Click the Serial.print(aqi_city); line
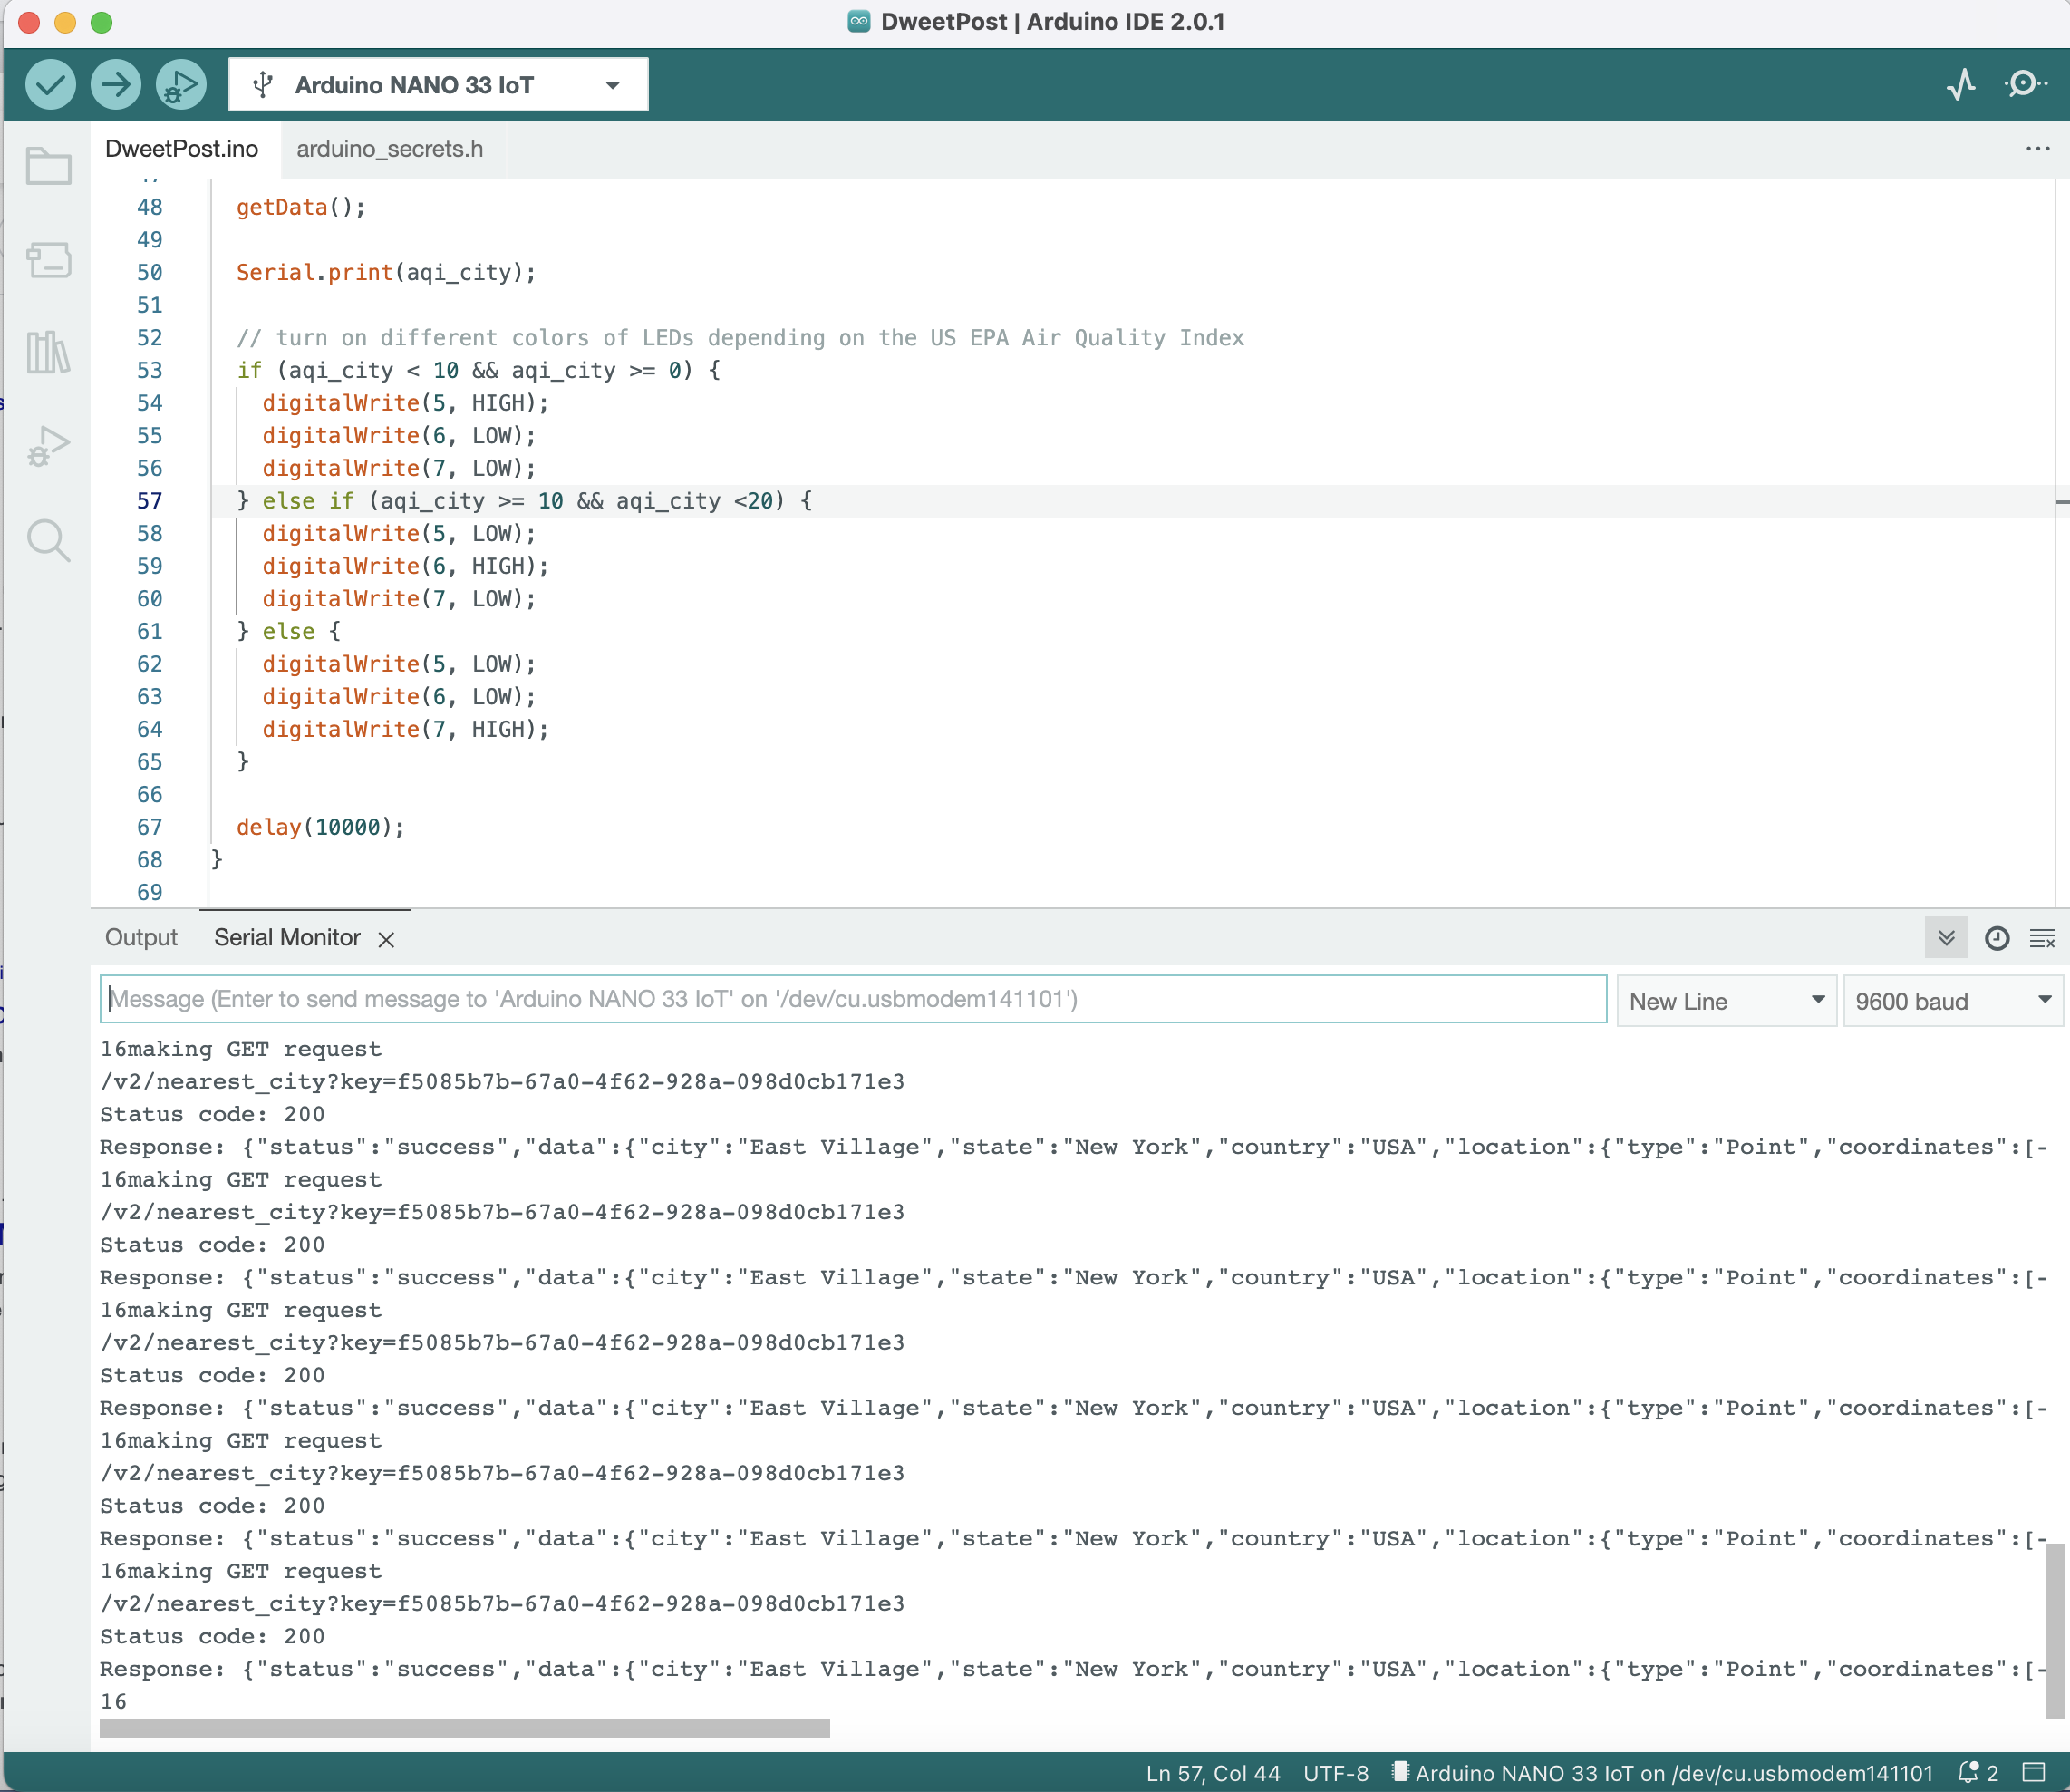 coord(386,272)
